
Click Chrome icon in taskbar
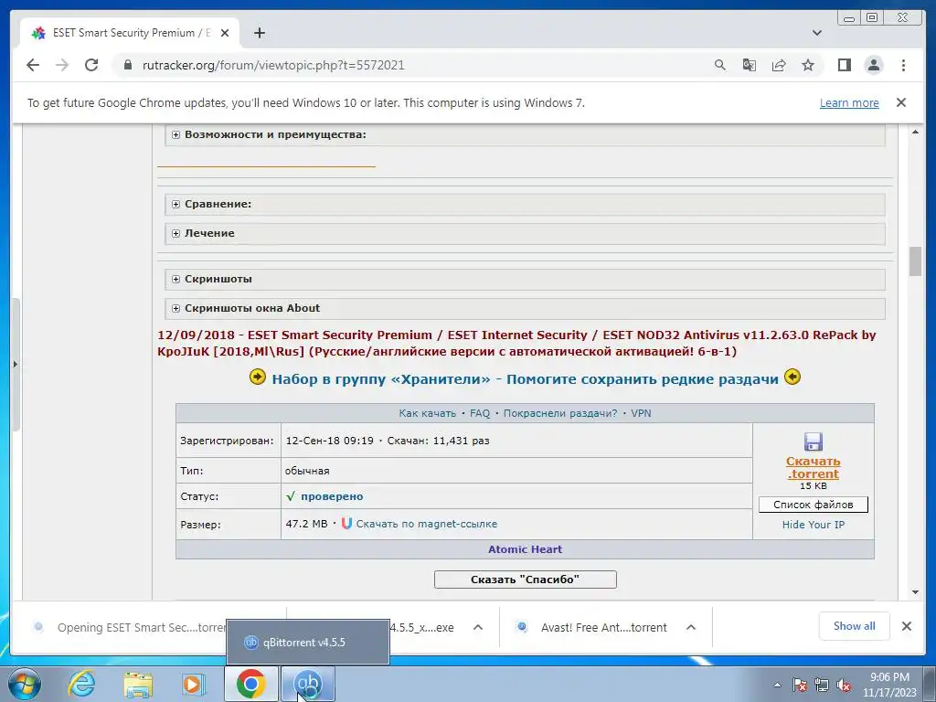[251, 684]
